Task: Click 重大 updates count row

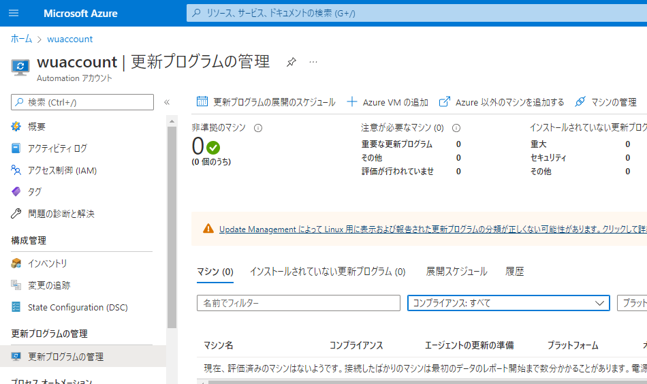Action: [x=580, y=144]
